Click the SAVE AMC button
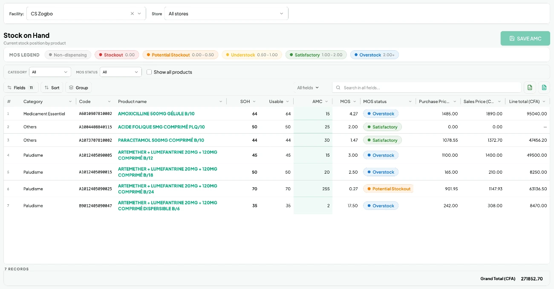This screenshot has width=554, height=289. pos(525,38)
